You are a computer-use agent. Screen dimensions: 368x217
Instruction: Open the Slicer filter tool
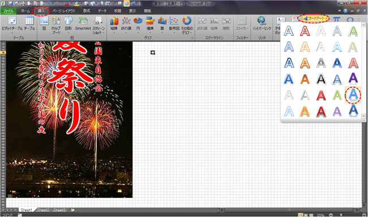coord(242,23)
